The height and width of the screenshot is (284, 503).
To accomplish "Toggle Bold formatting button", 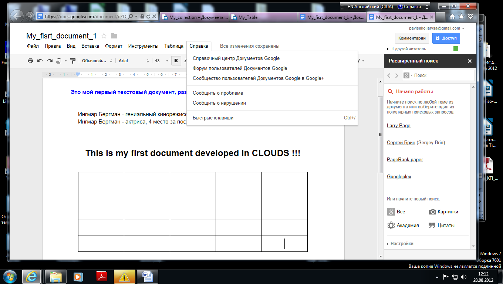I will pos(176,61).
